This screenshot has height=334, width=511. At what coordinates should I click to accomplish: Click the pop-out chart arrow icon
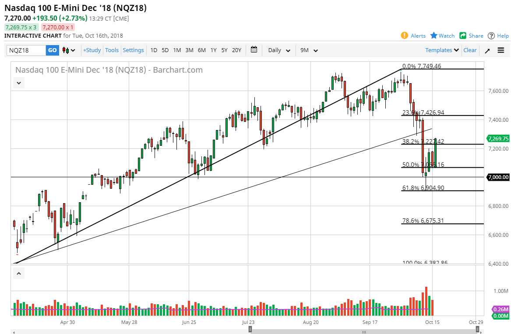click(487, 50)
